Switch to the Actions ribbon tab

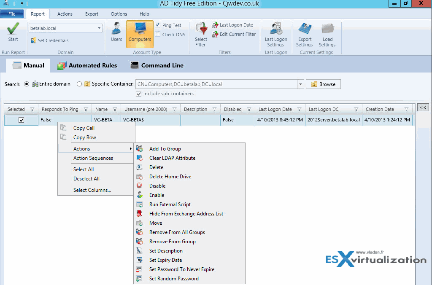click(65, 14)
